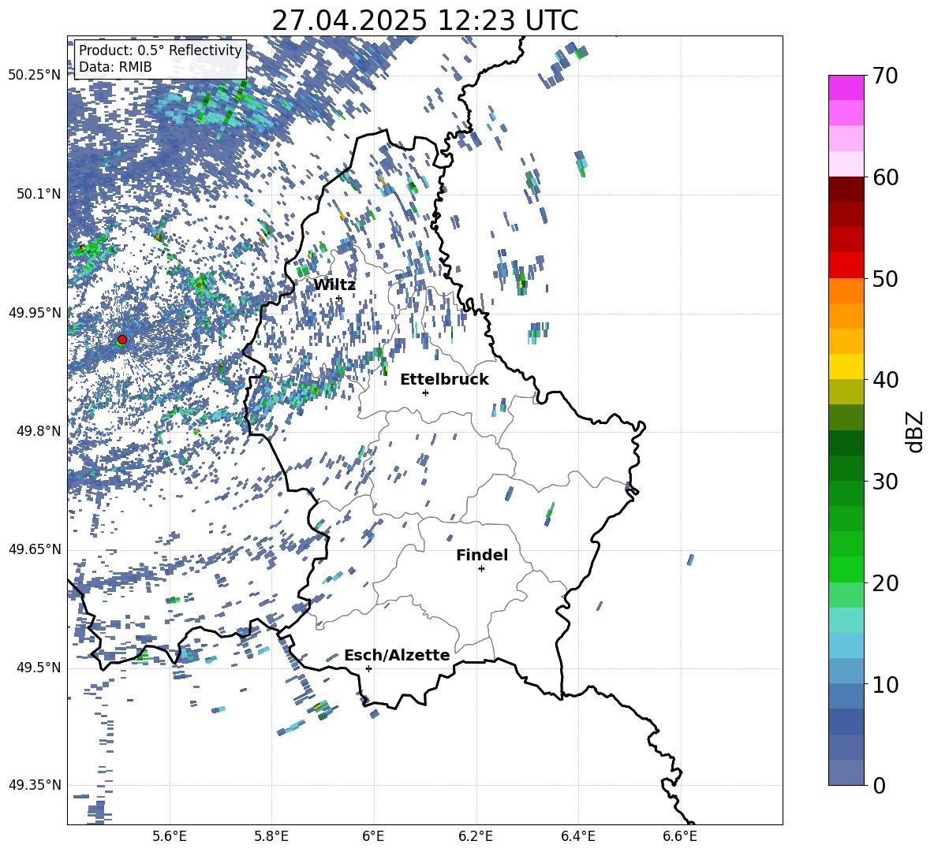The image size is (934, 852).
Task: Click the title 27.04.2025 12:23 UTC
Action: pyautogui.click(x=424, y=20)
